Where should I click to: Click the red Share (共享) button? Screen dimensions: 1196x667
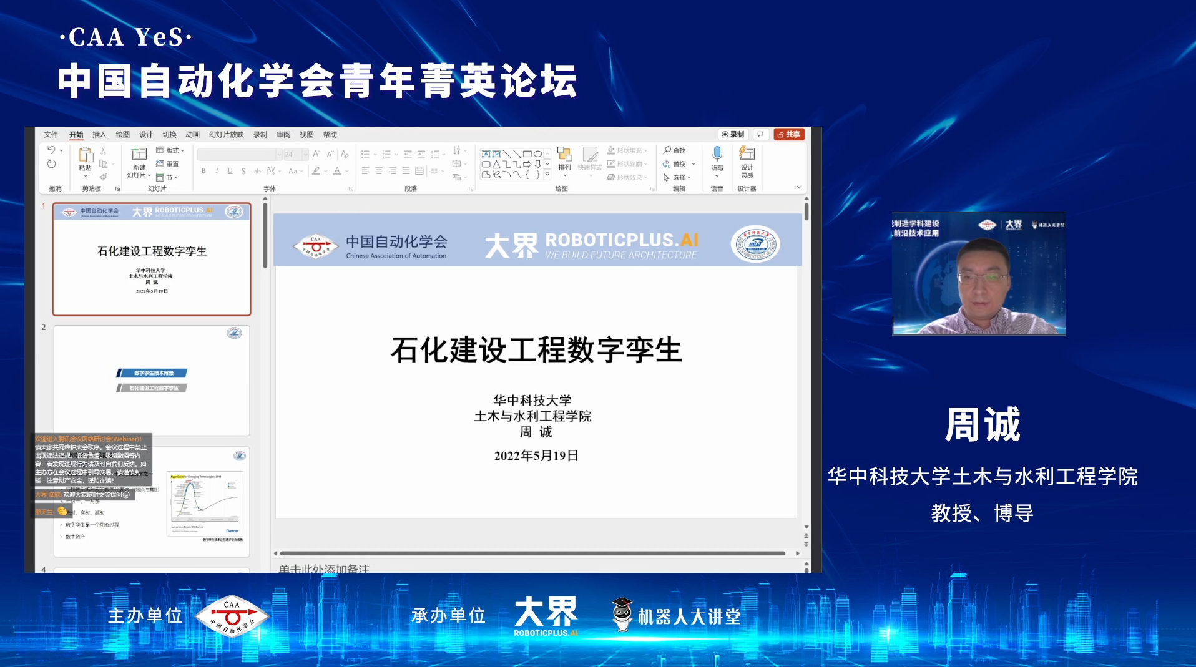coord(788,134)
